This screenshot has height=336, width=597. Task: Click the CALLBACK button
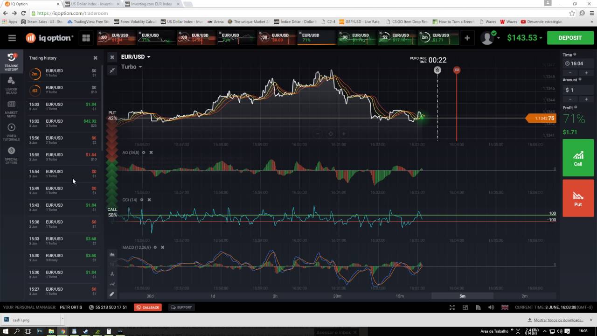tap(147, 307)
